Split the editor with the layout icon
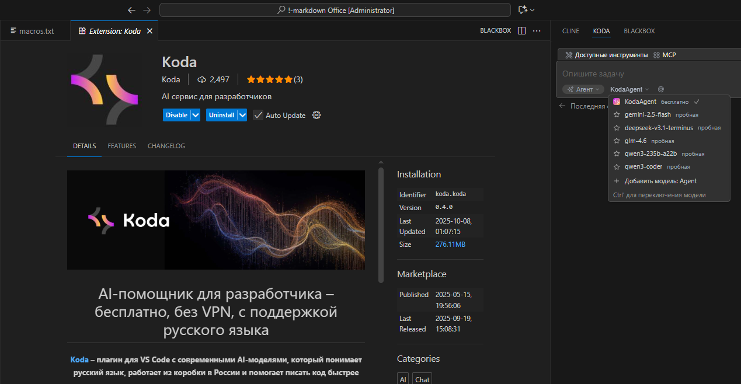 click(522, 30)
